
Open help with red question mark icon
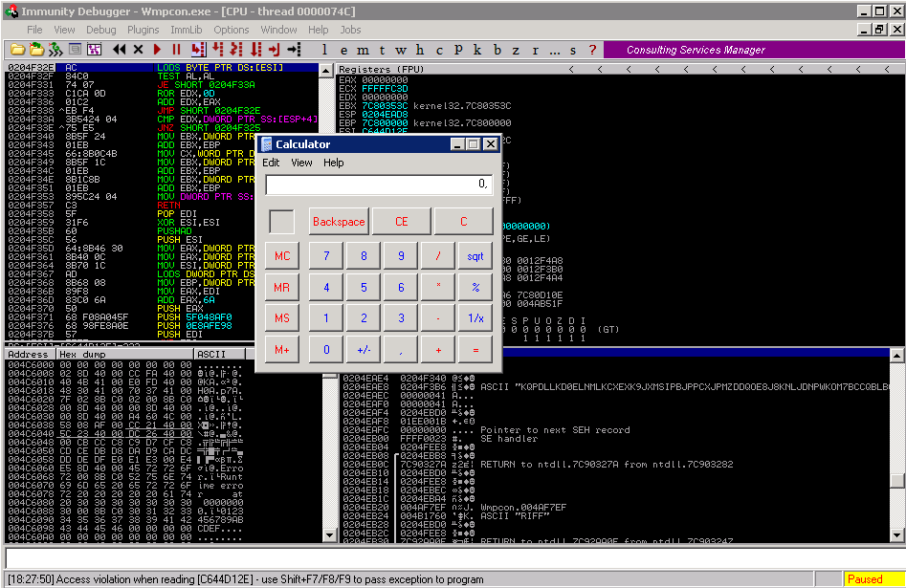(x=592, y=50)
